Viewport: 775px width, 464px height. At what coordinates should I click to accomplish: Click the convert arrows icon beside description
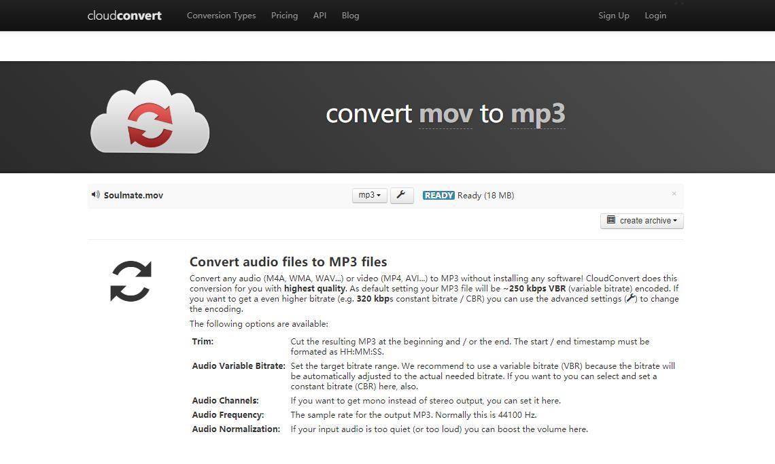(x=131, y=281)
